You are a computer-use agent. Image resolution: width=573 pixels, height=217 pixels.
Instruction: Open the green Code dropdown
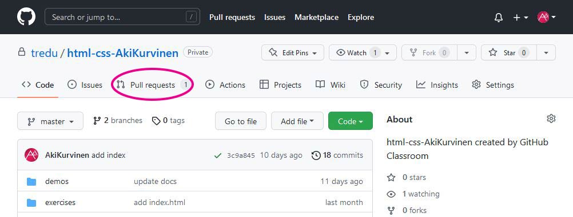(351, 121)
